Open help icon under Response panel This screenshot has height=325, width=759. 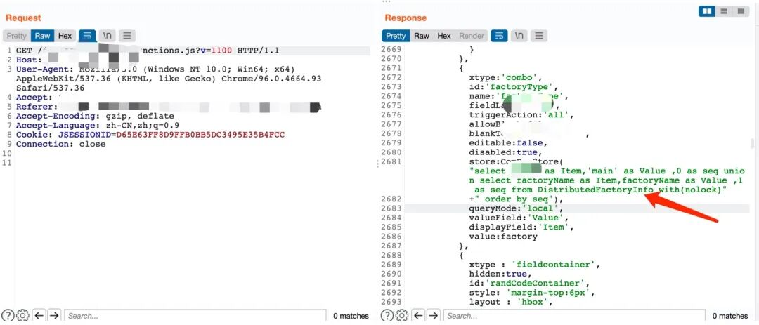click(387, 316)
